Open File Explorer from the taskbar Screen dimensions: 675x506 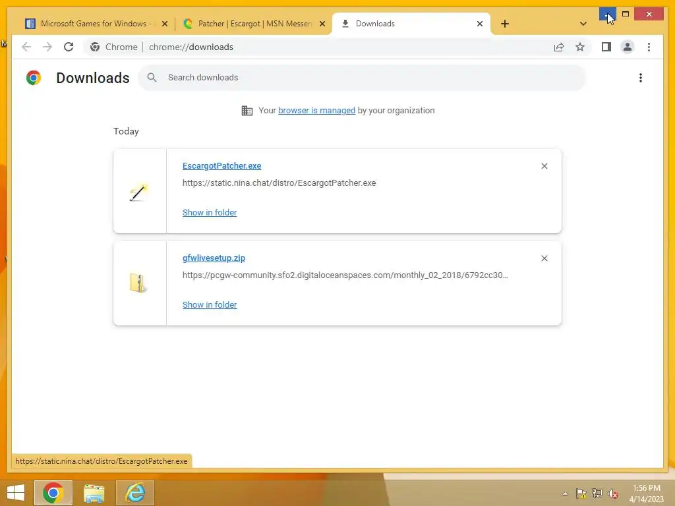94,493
